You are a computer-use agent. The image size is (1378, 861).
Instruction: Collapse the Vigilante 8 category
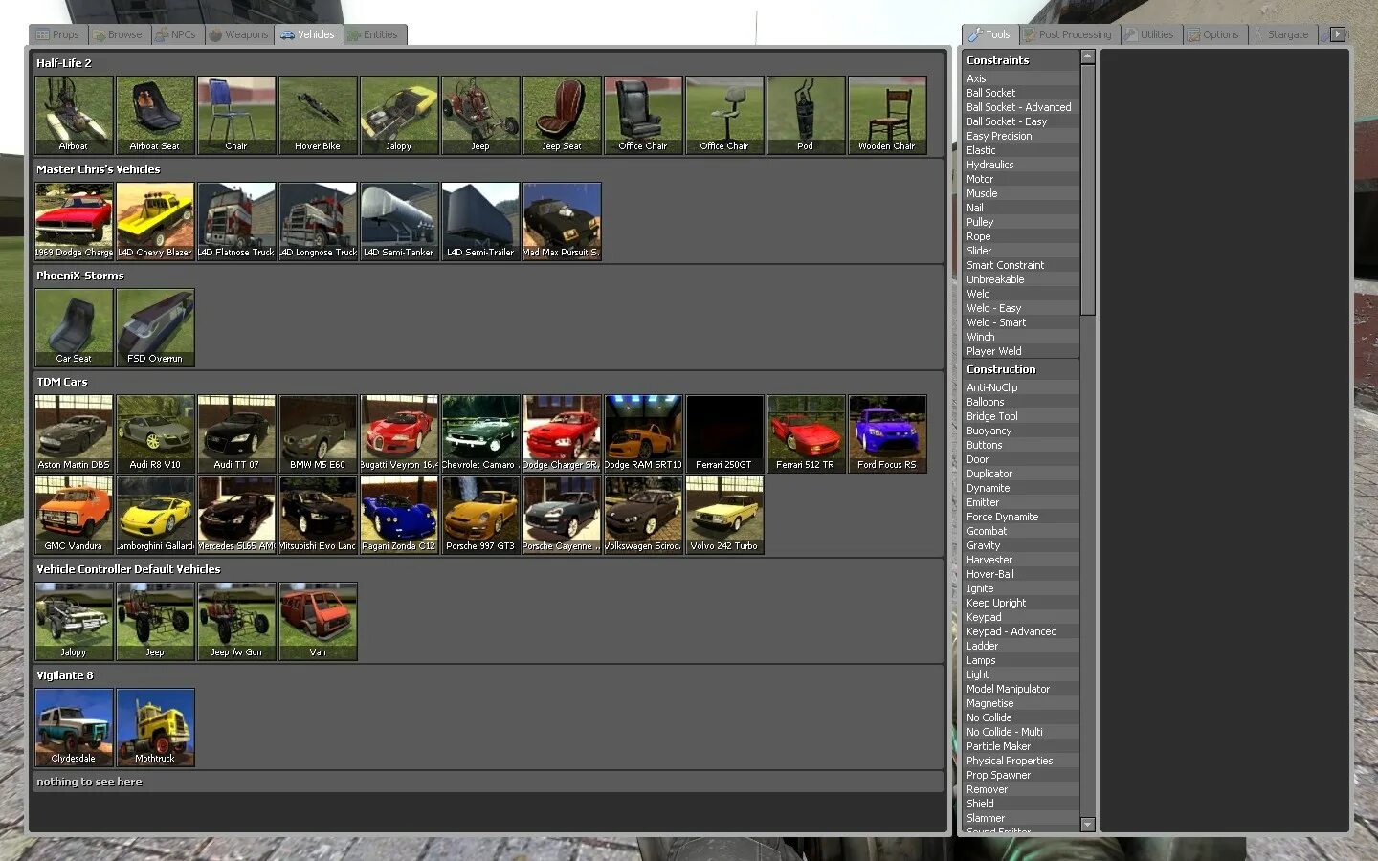(488, 675)
